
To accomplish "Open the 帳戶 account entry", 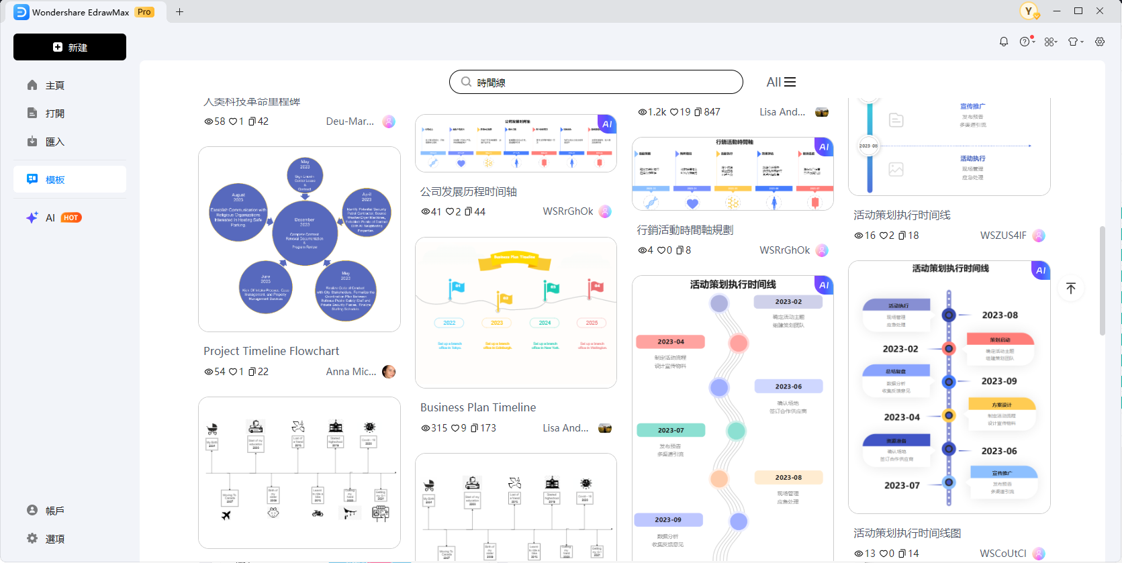I will (x=55, y=511).
